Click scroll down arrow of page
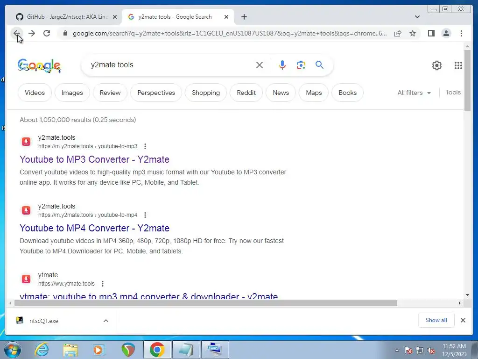The image size is (478, 359). click(x=467, y=295)
